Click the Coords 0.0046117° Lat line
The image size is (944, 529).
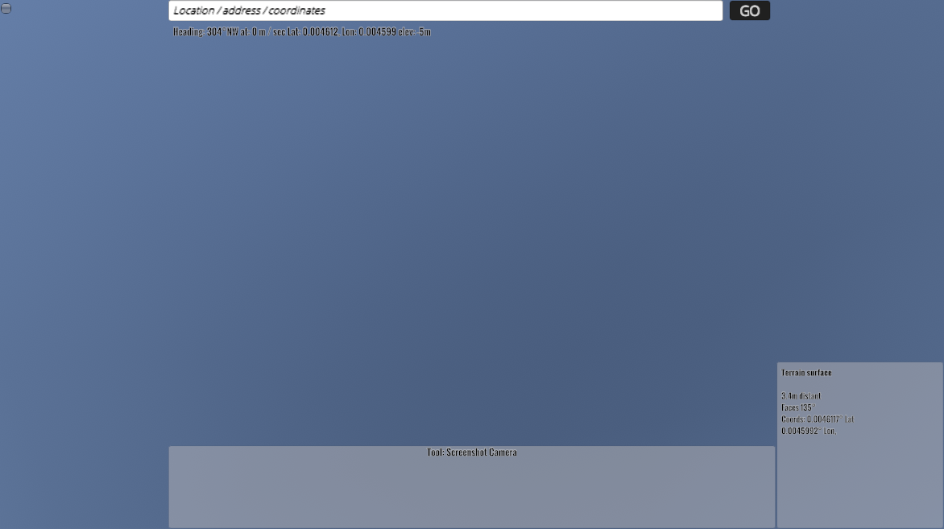(817, 419)
